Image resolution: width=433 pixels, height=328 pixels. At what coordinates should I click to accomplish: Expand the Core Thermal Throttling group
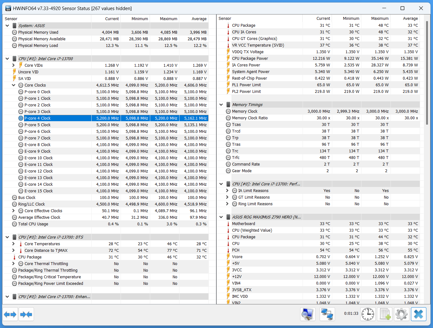pos(14,263)
